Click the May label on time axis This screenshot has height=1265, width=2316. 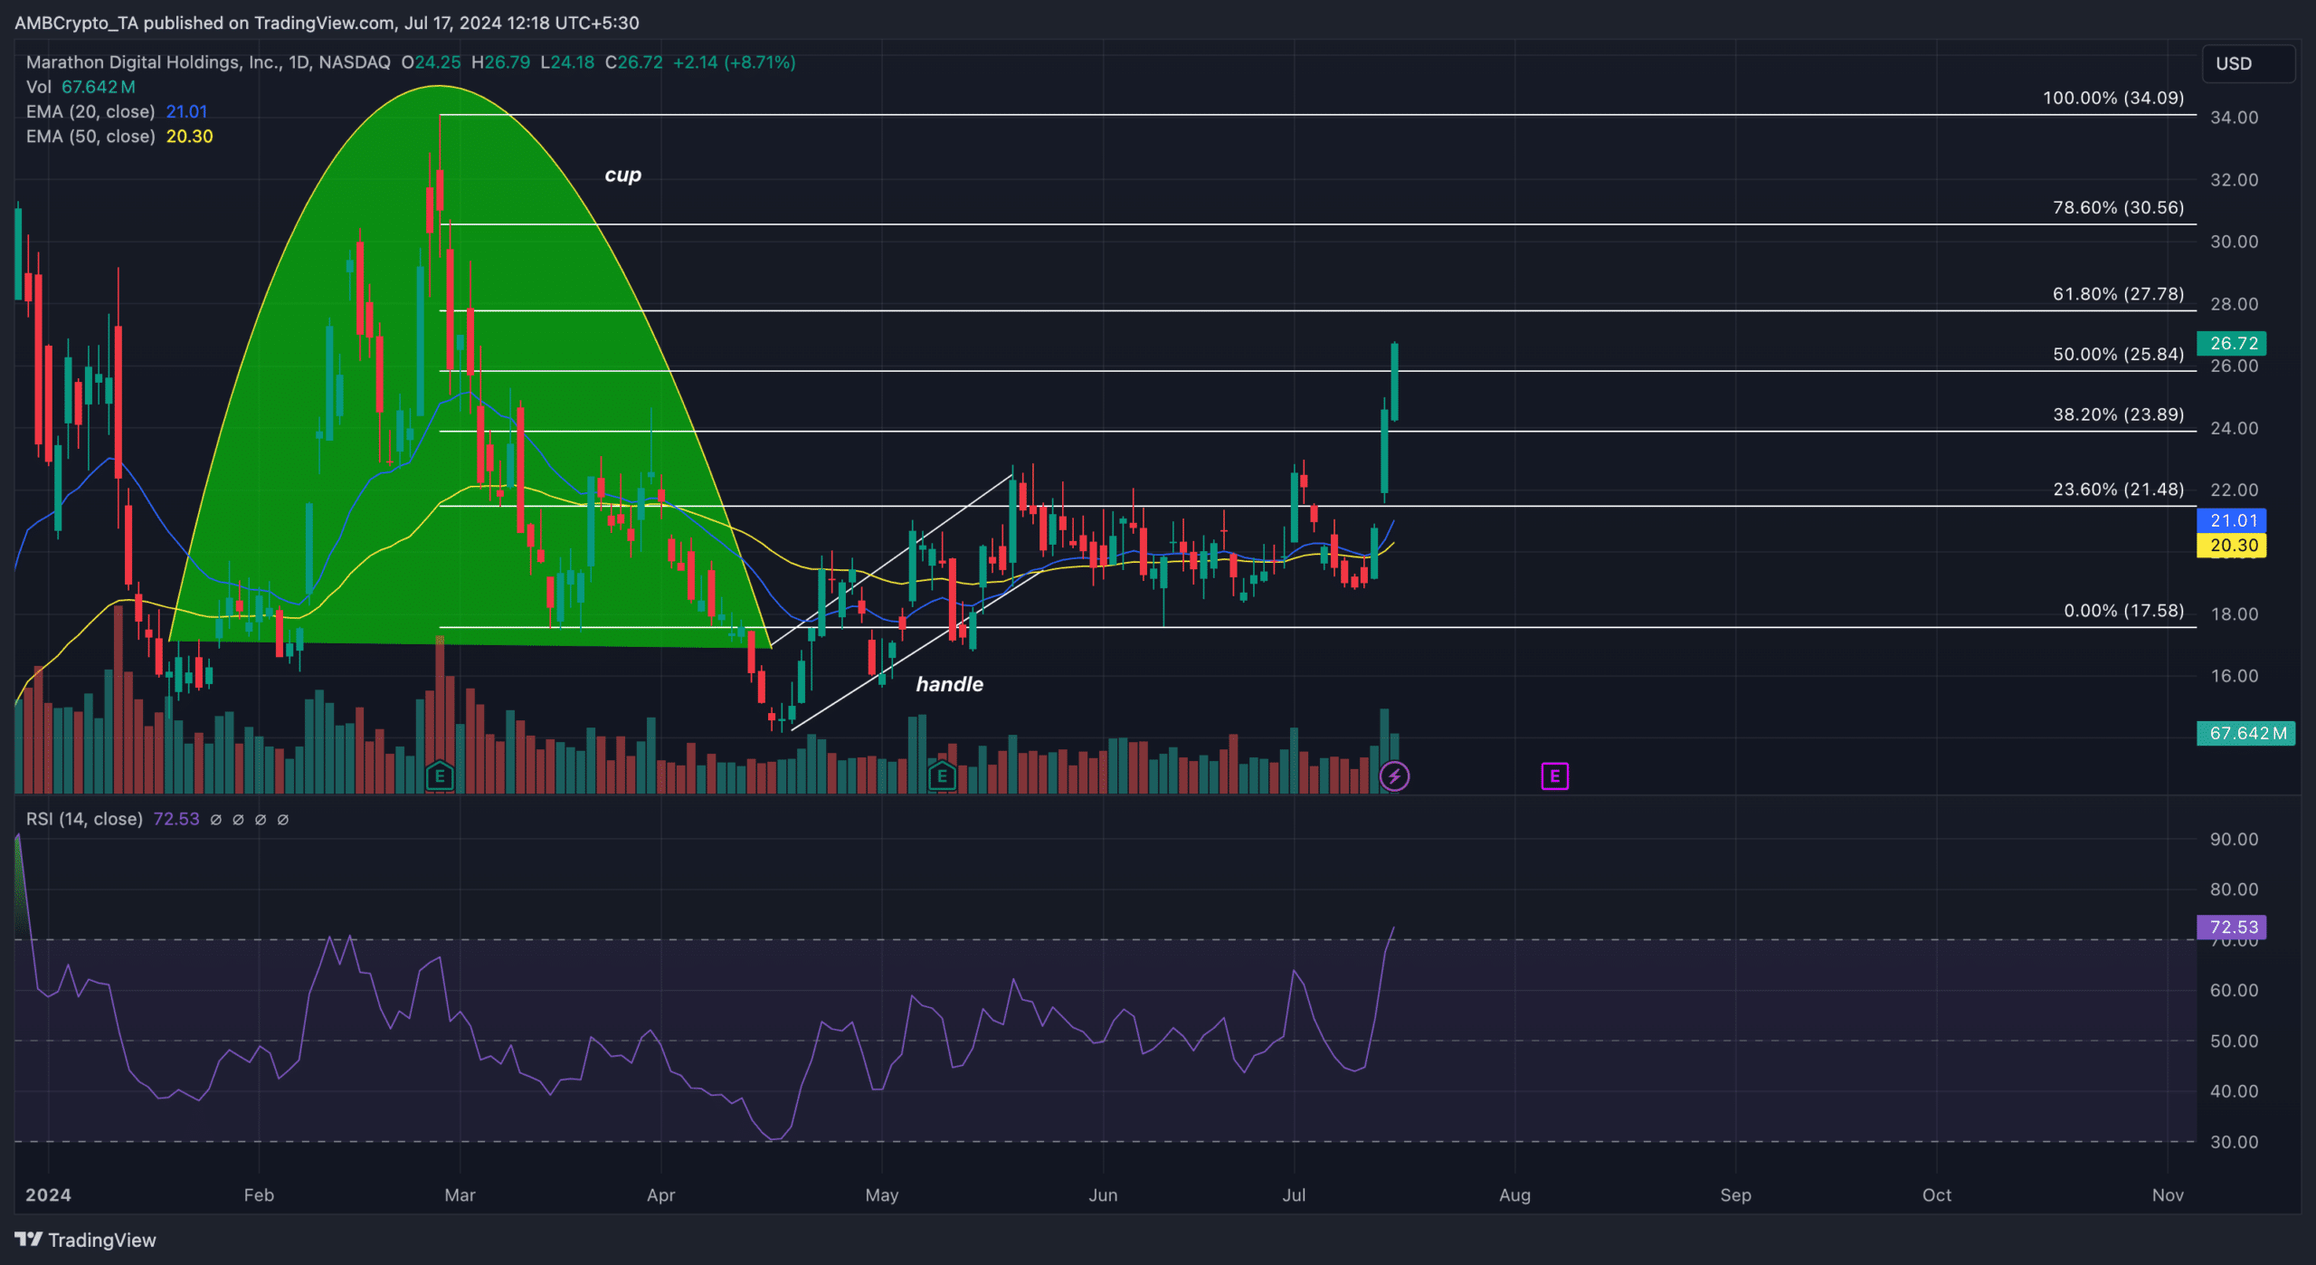click(882, 1195)
